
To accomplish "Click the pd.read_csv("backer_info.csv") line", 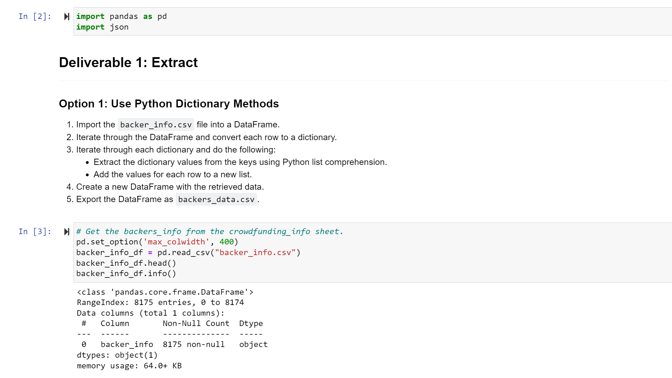I will [x=188, y=252].
